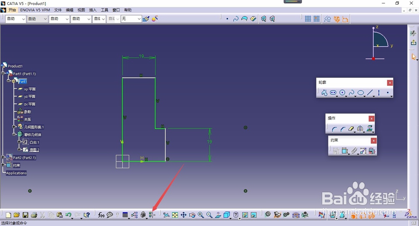Toggle the Grid display icon
The height and width of the screenshot is (226, 419).
pos(308,19)
